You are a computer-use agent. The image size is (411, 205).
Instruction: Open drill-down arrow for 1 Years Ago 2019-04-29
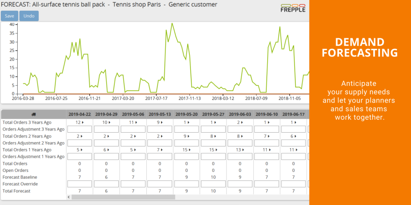pos(109,150)
